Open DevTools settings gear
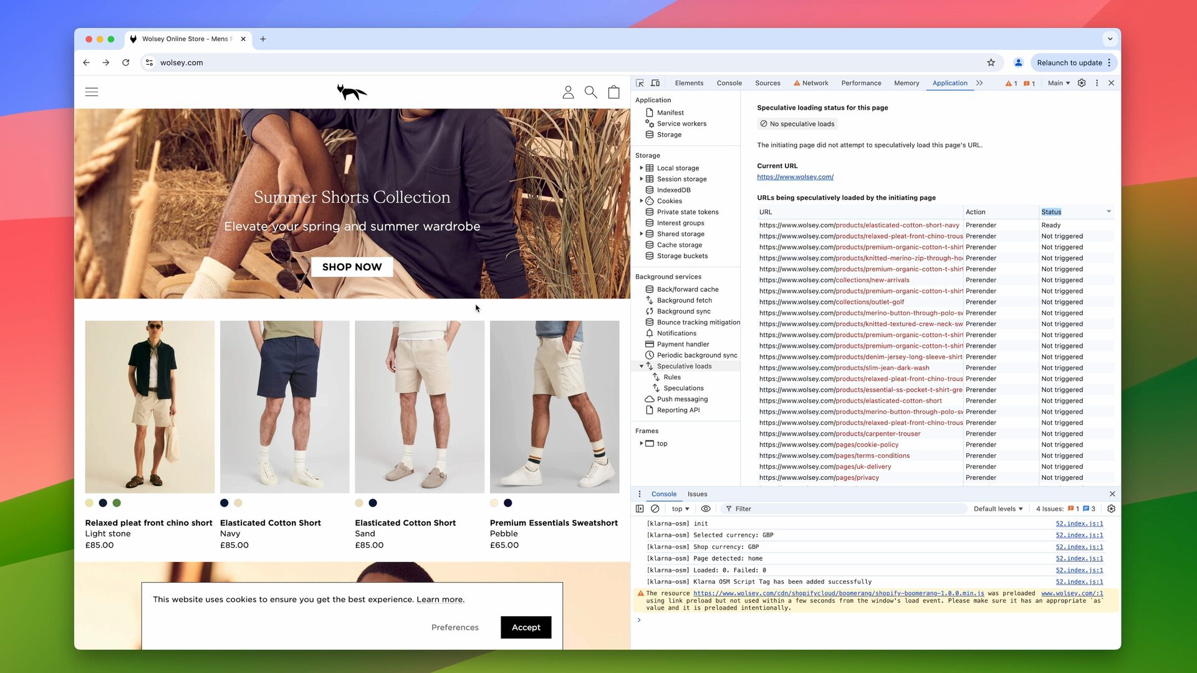 [x=1082, y=83]
